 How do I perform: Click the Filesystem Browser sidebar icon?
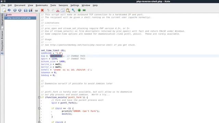[2, 53]
